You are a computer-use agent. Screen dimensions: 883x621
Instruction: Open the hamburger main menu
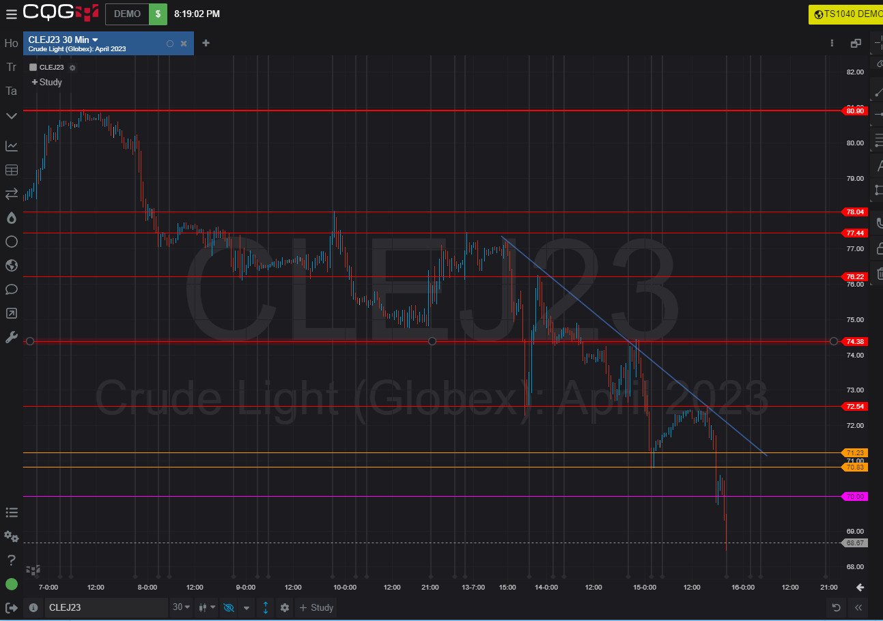pos(11,14)
